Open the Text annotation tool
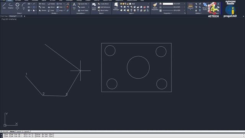 [74, 6]
